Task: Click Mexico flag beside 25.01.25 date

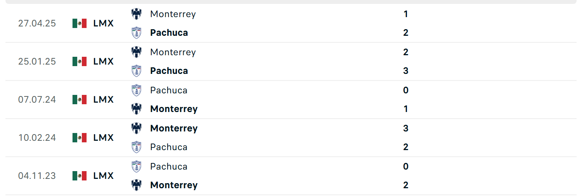Action: pos(80,61)
